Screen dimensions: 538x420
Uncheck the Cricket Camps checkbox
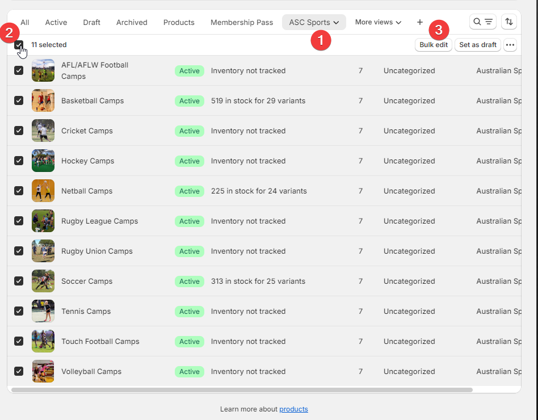[x=19, y=131]
